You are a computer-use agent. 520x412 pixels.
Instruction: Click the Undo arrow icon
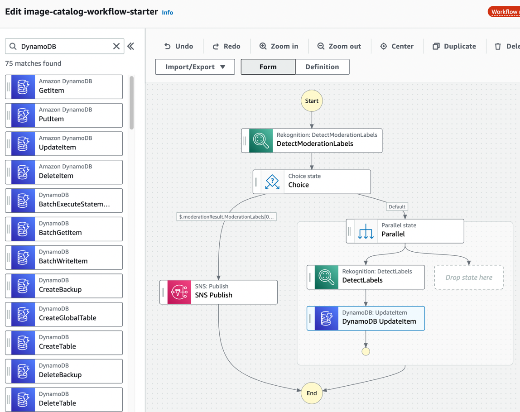point(168,46)
